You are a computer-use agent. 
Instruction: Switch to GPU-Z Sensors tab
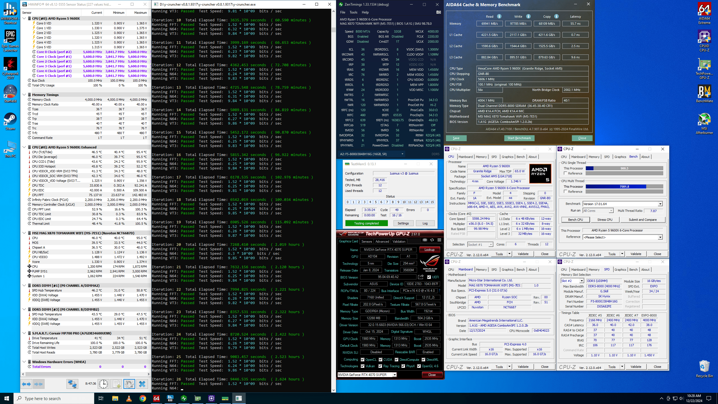pyautogui.click(x=367, y=241)
